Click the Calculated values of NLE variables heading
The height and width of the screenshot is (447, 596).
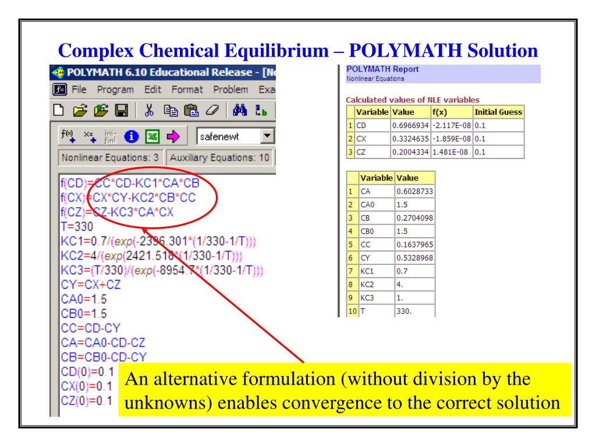pos(413,100)
